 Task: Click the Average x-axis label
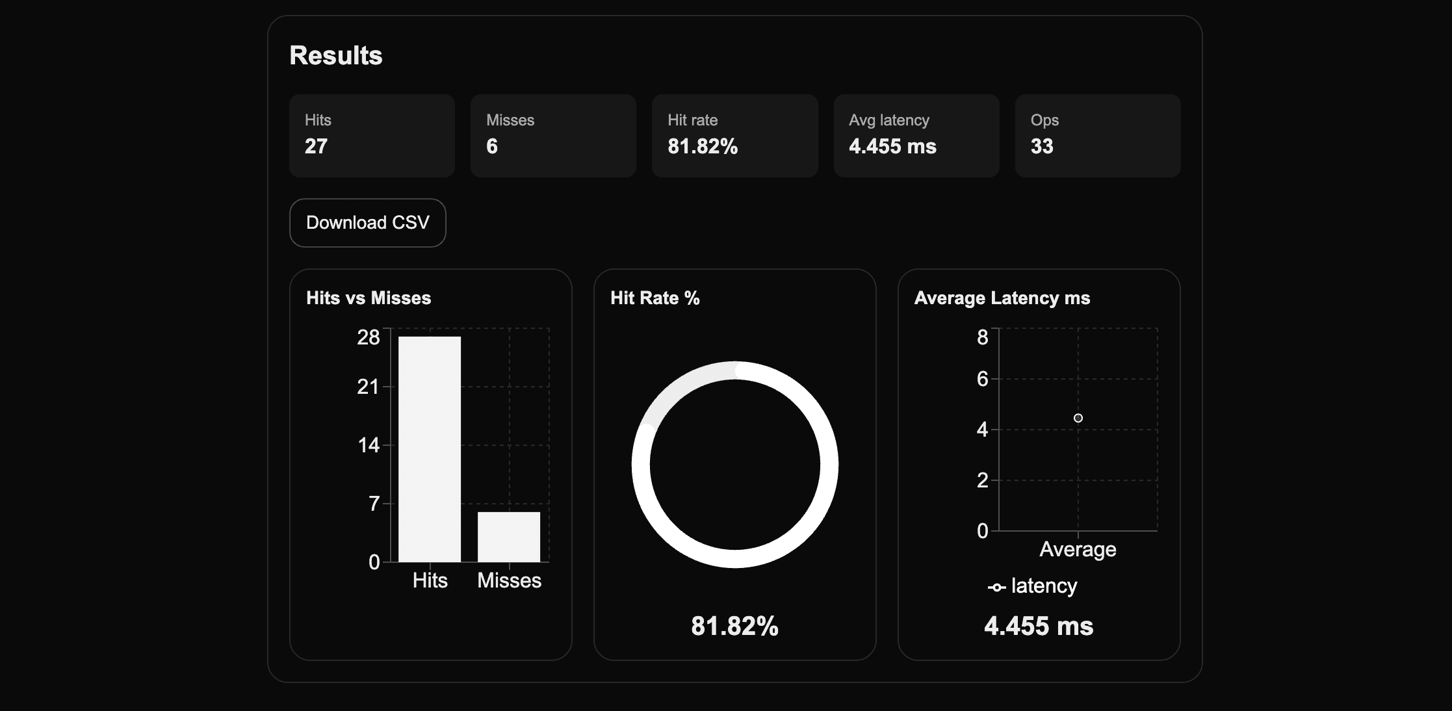coord(1078,549)
